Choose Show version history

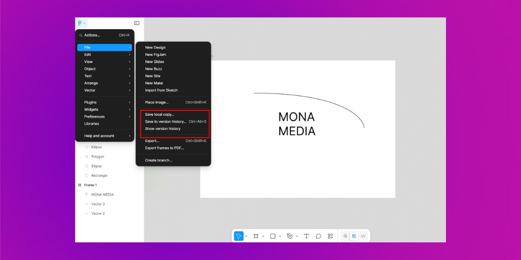tap(173, 128)
